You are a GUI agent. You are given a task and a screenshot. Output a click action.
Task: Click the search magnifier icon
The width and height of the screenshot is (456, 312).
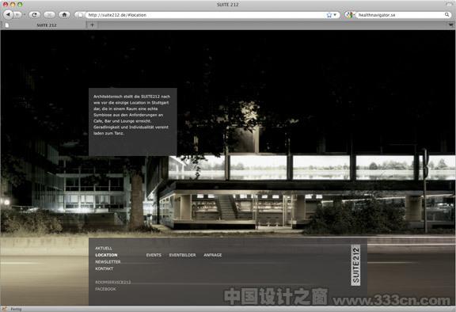pyautogui.click(x=447, y=14)
